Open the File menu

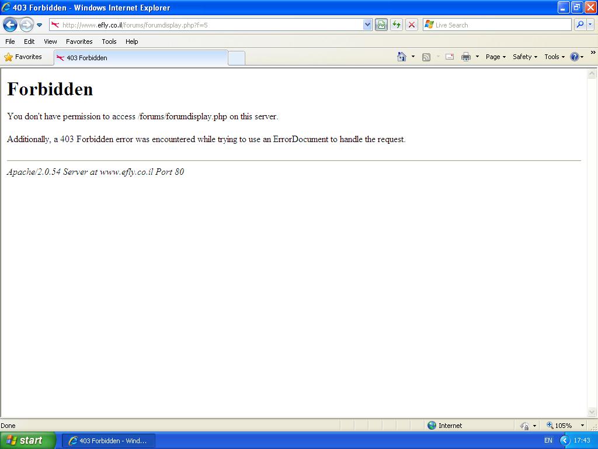[11, 42]
